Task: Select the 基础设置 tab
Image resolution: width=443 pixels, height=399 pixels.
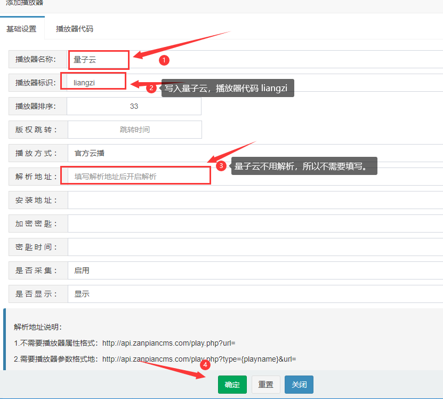Action: [x=21, y=29]
